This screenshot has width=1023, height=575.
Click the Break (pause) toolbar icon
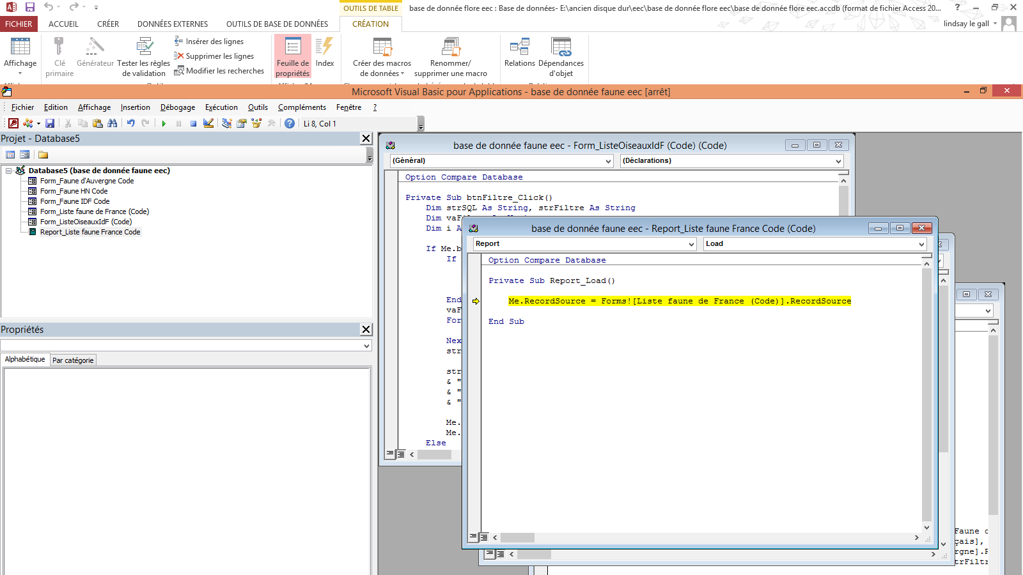[x=178, y=123]
